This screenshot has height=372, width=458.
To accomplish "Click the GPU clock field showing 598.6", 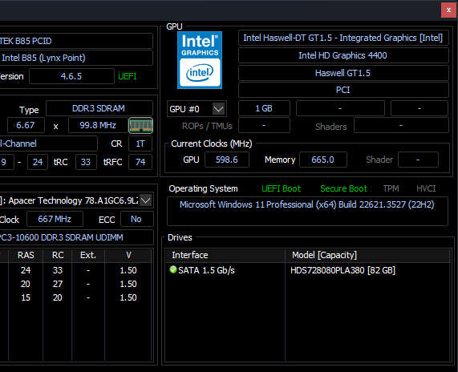I will coord(227,160).
